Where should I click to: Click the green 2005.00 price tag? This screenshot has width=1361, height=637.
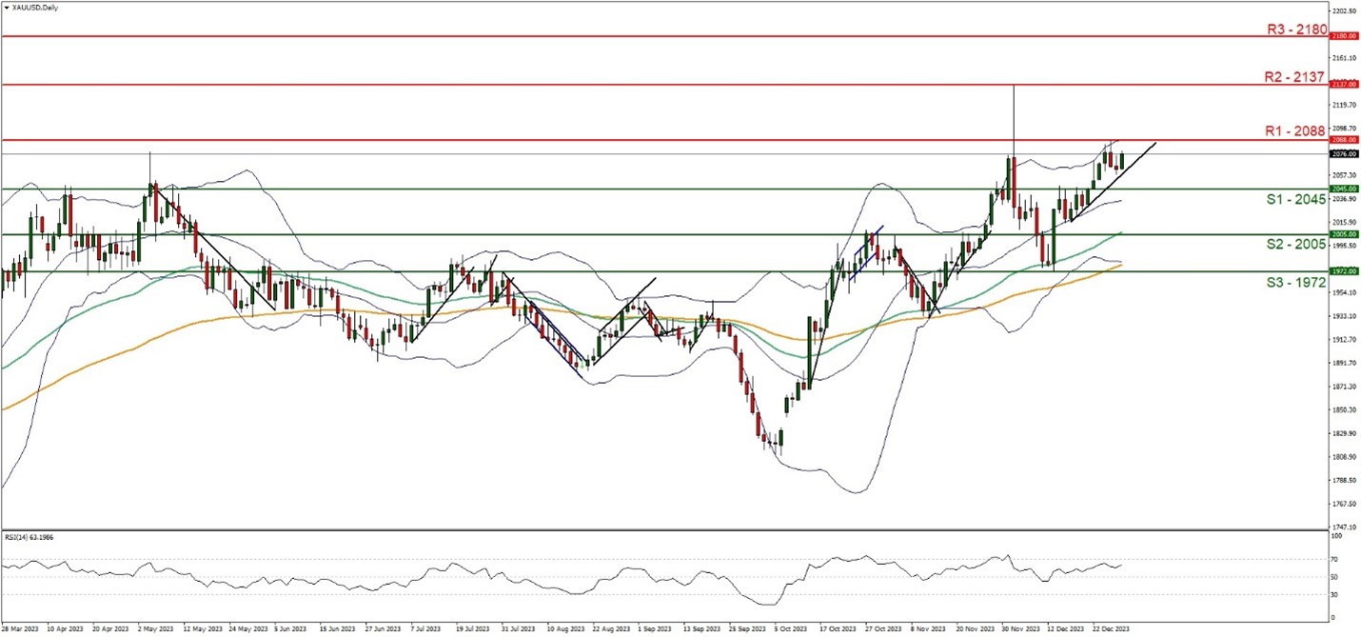(x=1344, y=234)
